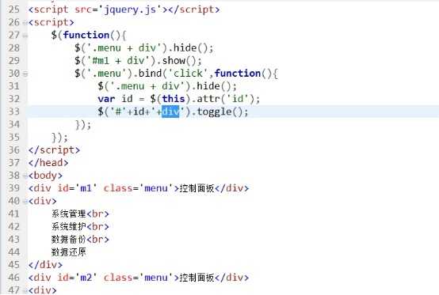
Task: Click the closing </div> tag on line 45
Action: 45,265
